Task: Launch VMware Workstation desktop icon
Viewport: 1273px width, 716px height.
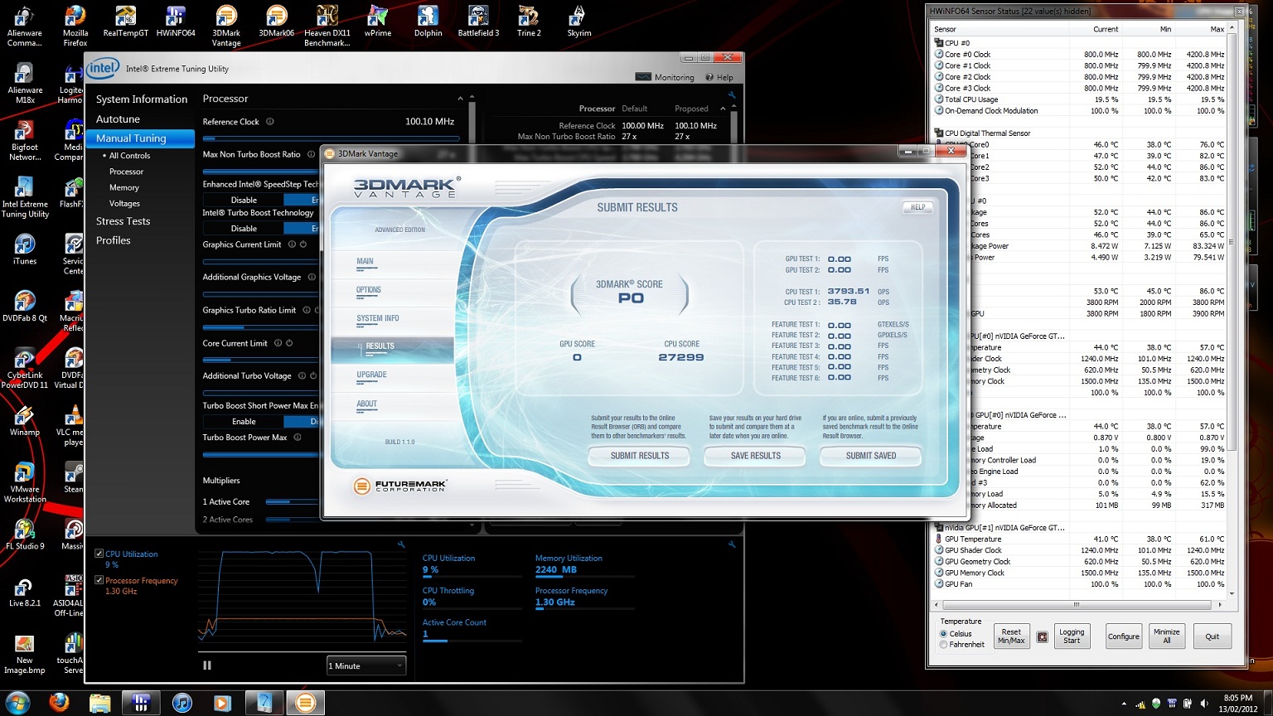Action: click(25, 482)
